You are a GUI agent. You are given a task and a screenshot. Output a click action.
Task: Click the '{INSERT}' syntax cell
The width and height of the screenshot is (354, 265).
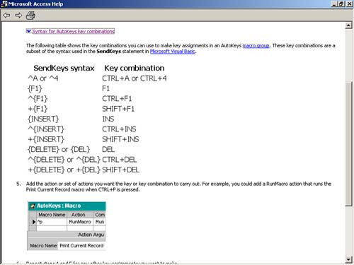pyautogui.click(x=43, y=119)
